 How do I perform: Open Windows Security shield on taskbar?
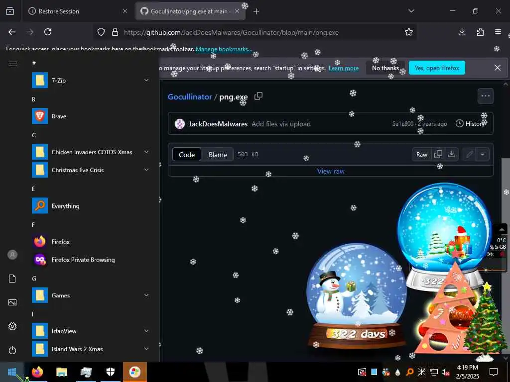111,372
